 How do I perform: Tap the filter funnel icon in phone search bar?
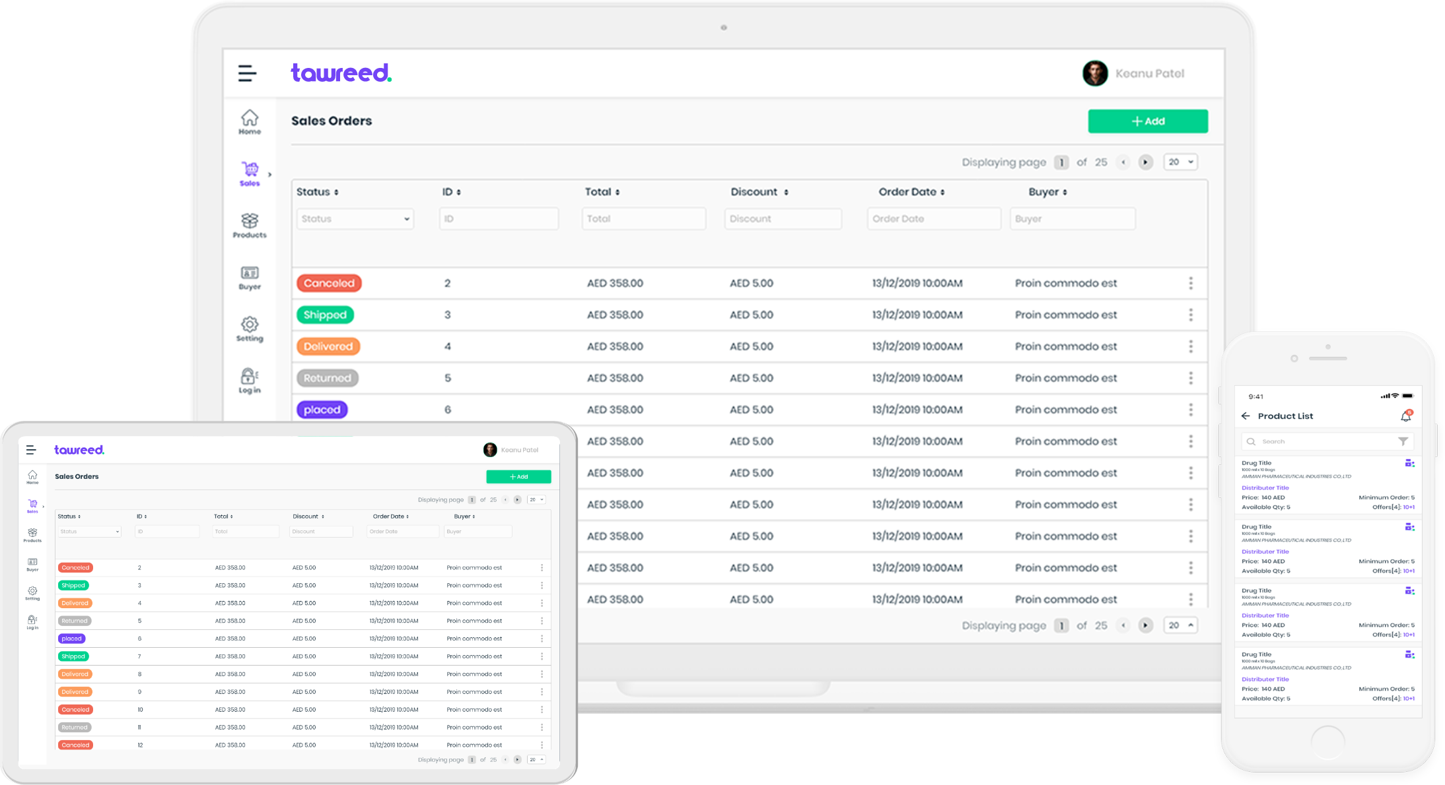pyautogui.click(x=1403, y=441)
